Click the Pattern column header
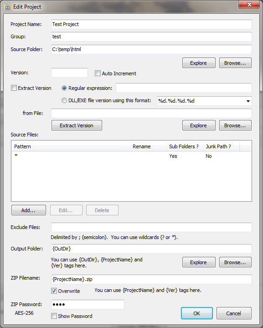Screen dimensions: 263x328 pos(71,146)
